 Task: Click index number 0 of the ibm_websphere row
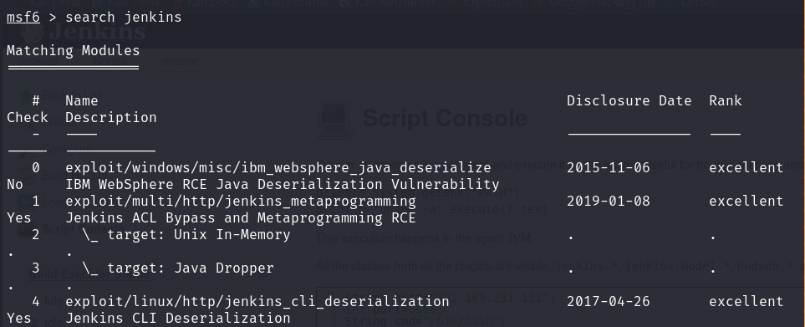coord(35,168)
